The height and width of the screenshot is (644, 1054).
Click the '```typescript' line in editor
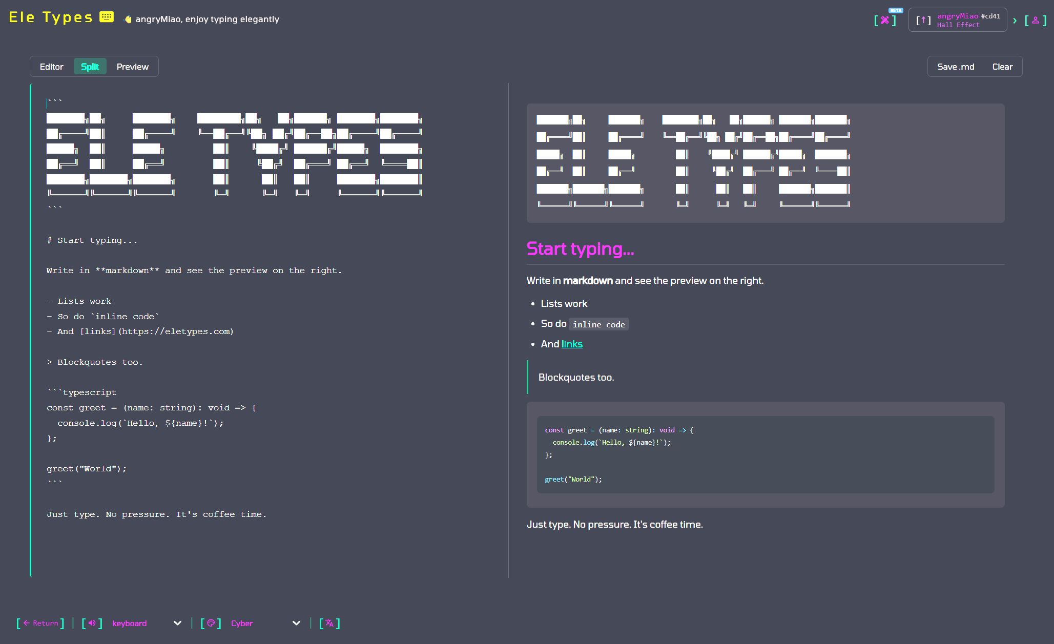(81, 392)
